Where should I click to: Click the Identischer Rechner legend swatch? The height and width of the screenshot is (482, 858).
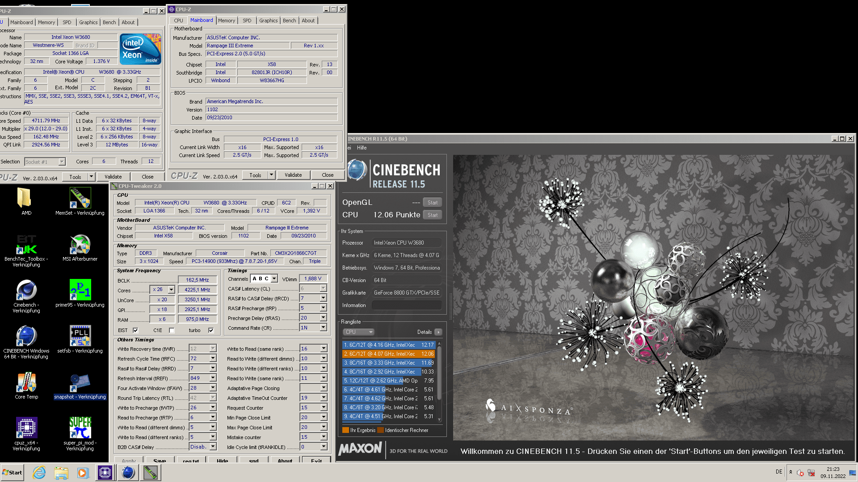click(x=381, y=430)
